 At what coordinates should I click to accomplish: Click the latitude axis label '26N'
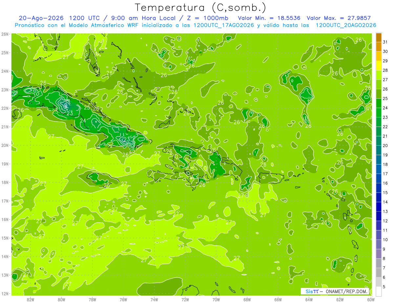pyautogui.click(x=5, y=34)
